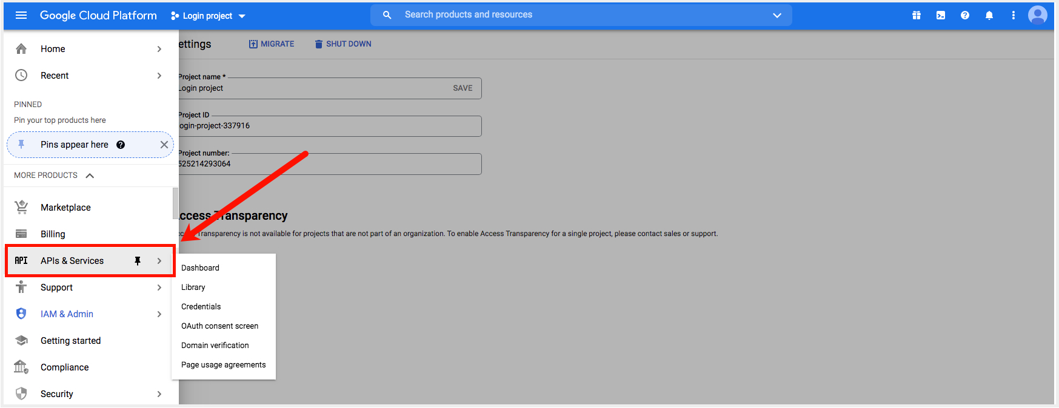
Task: Click the Recent clock icon
Action: [x=21, y=75]
